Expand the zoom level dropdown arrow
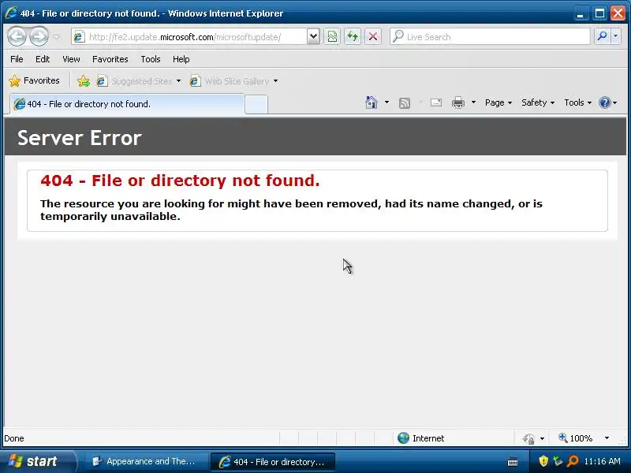 pyautogui.click(x=607, y=438)
